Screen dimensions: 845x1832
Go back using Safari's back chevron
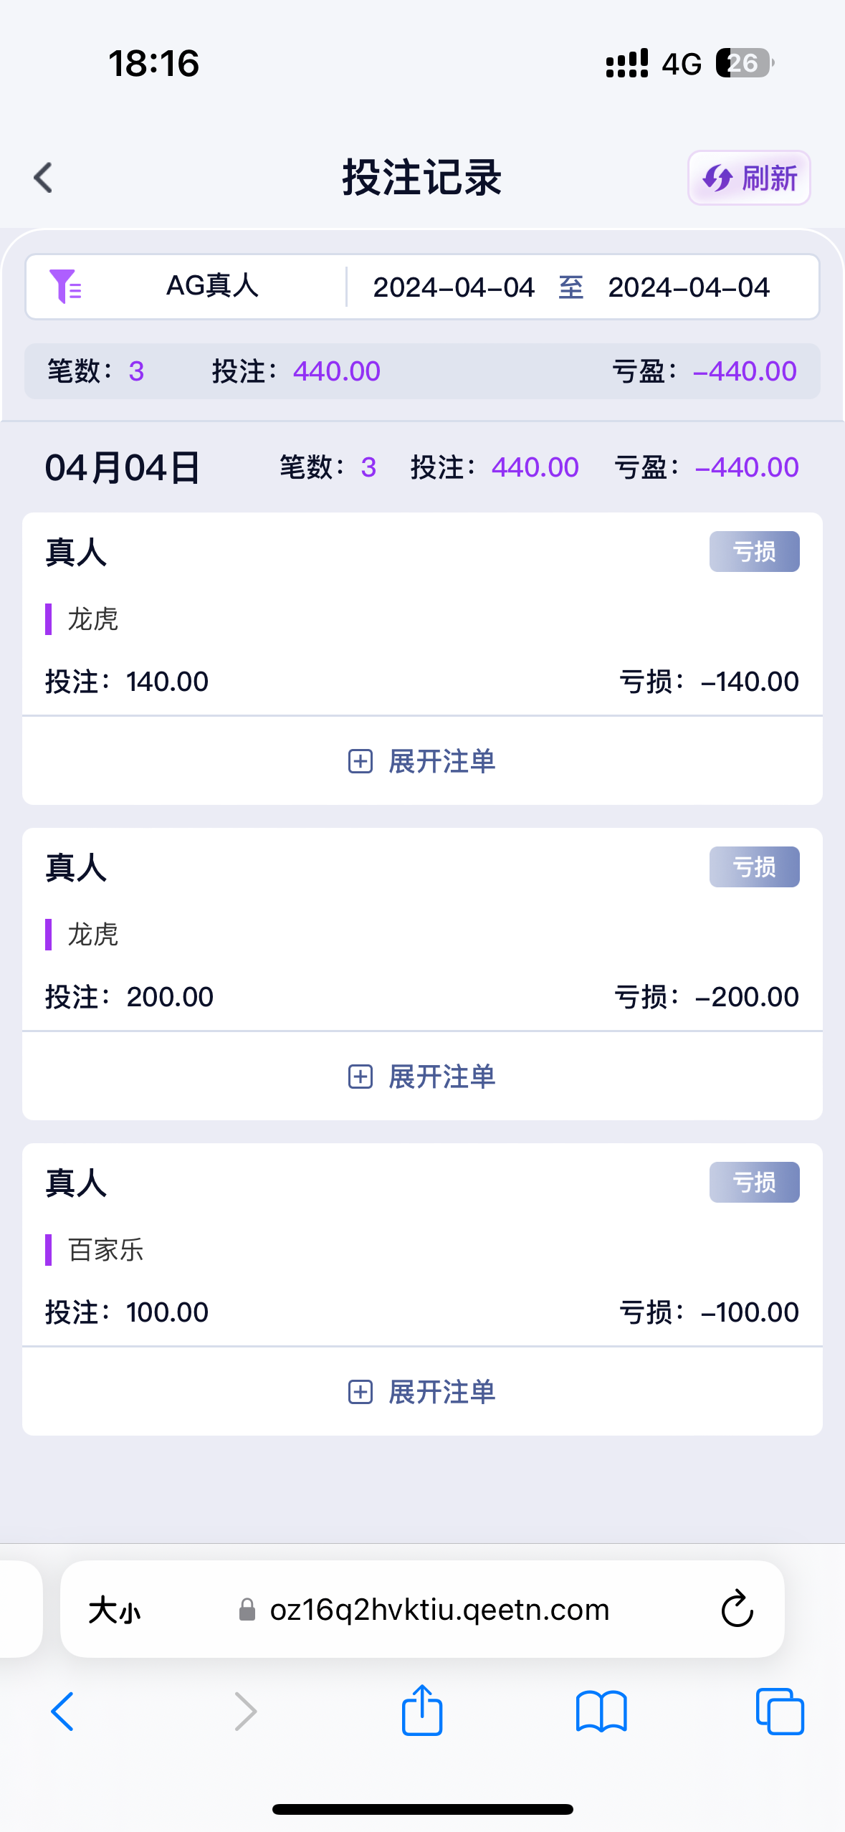click(63, 1711)
